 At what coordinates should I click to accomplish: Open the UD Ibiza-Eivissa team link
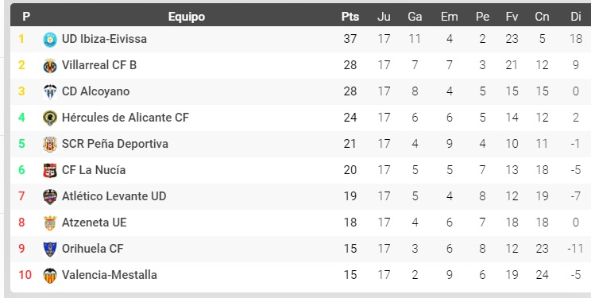point(104,39)
